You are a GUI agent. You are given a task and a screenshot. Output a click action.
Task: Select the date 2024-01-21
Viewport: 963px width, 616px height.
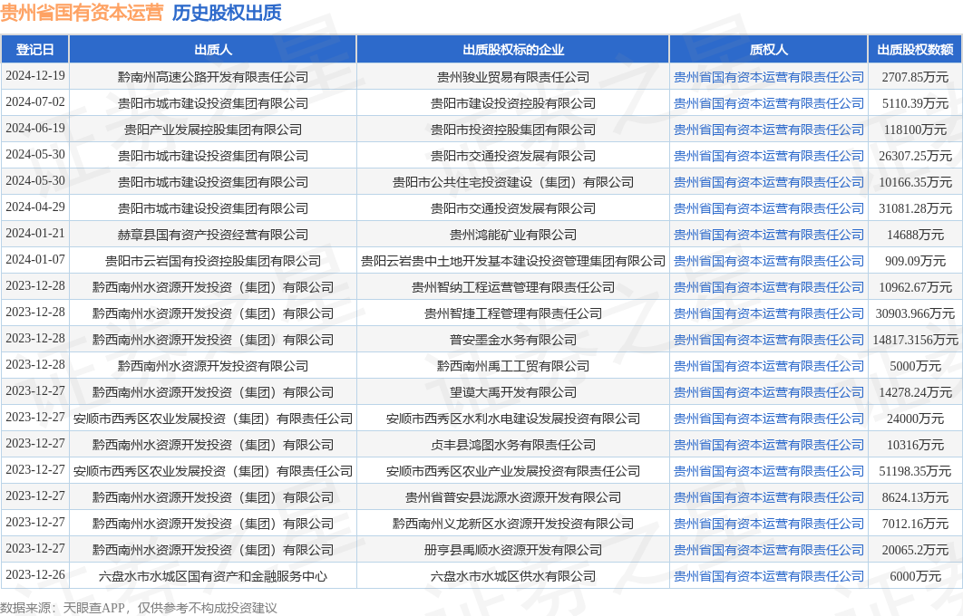coord(35,233)
